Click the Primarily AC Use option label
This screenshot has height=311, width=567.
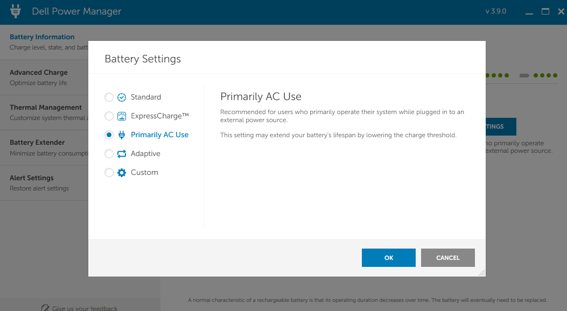159,135
